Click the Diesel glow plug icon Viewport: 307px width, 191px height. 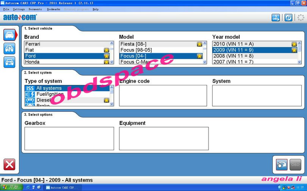click(x=30, y=100)
